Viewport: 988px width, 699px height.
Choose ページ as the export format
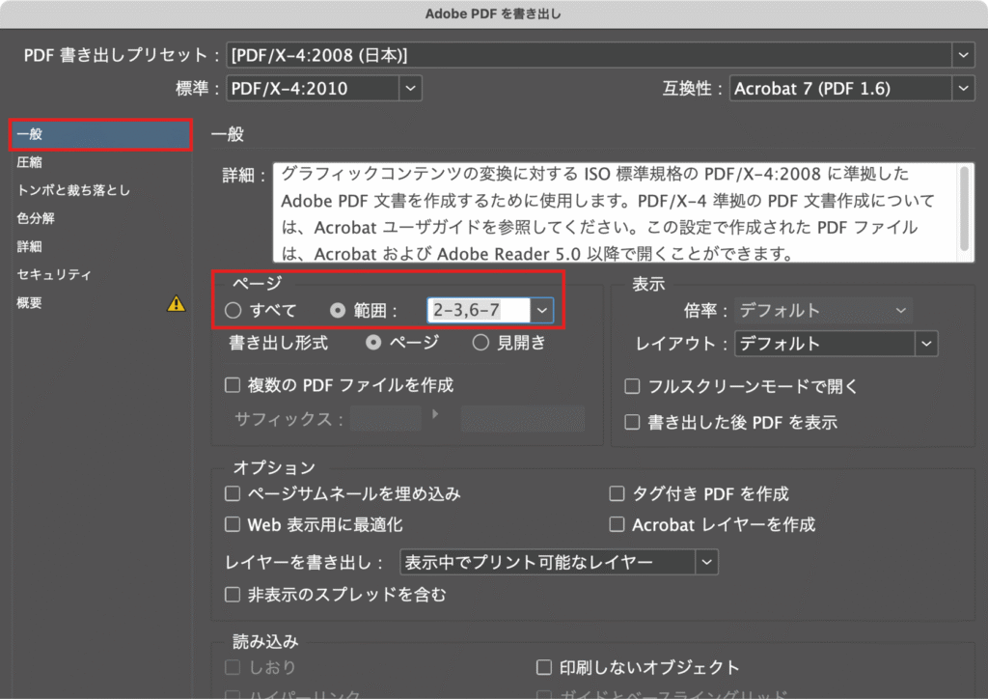pos(373,342)
